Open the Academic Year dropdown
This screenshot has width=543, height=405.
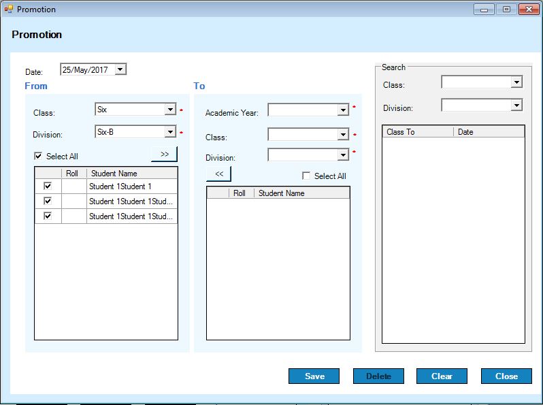coord(343,110)
